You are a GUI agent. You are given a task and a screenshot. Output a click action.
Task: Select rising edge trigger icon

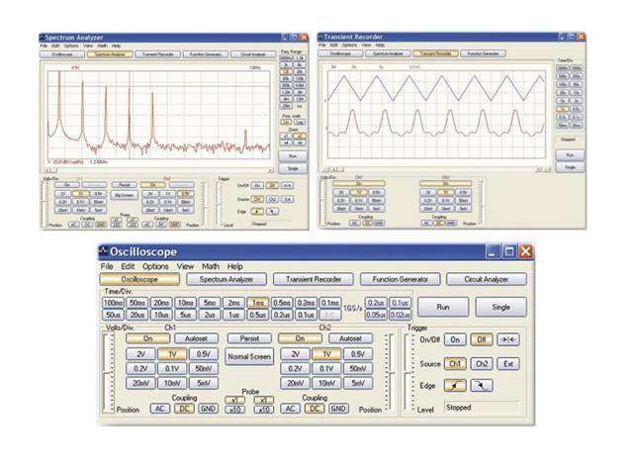pyautogui.click(x=455, y=384)
